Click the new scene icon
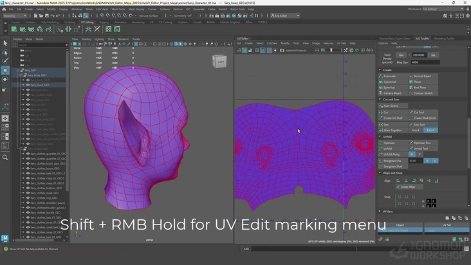Screen dimensions: 471x265 pyautogui.click(x=35, y=15)
